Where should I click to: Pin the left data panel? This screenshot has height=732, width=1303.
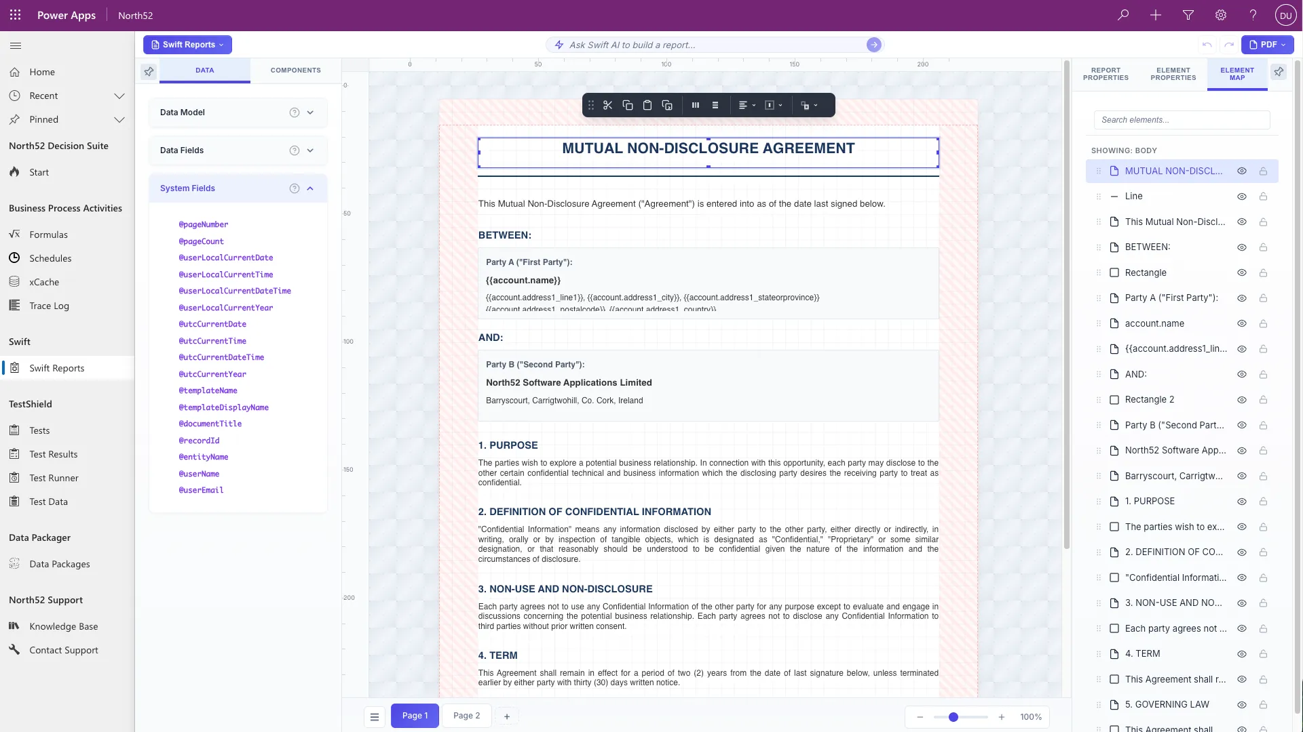click(x=149, y=71)
